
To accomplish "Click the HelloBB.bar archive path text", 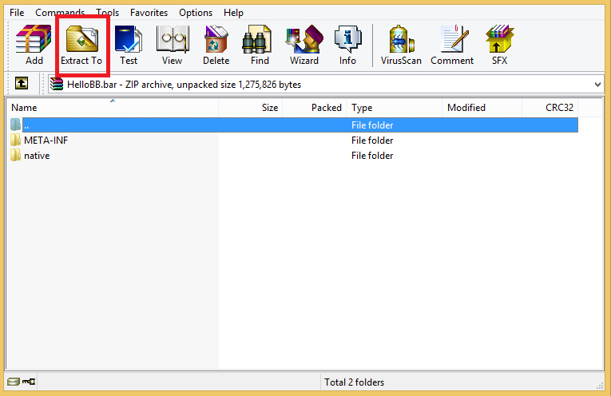I will point(184,85).
